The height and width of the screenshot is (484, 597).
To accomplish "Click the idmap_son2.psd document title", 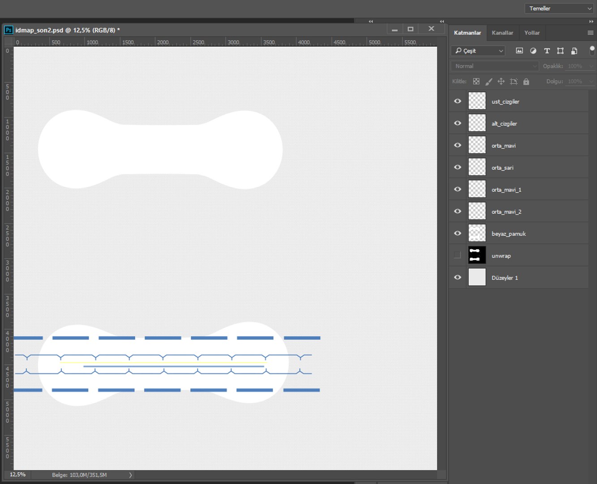I will coord(68,30).
